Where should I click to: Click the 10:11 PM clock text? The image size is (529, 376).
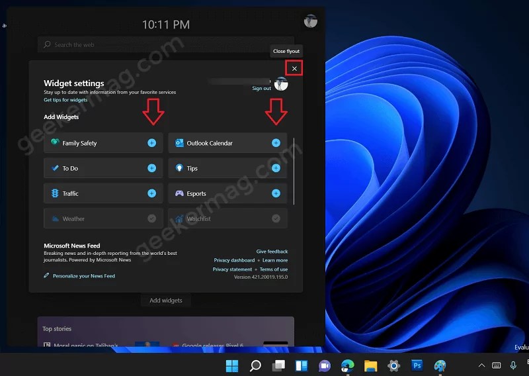pyautogui.click(x=166, y=24)
